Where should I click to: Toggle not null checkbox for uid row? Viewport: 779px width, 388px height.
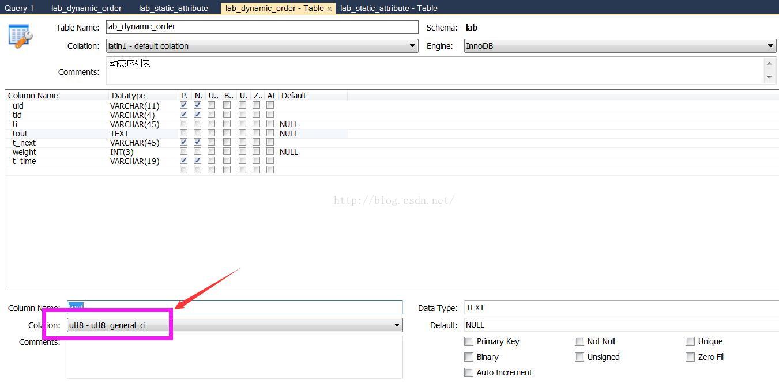pos(197,105)
